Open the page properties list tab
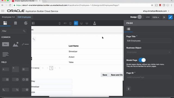174x98 pixels. coord(129,29)
